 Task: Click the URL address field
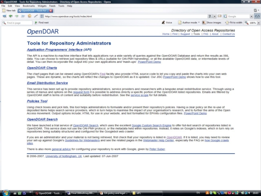(x=123, y=16)
